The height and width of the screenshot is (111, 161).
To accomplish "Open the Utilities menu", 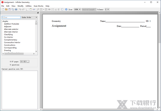I will (x=28, y=6).
